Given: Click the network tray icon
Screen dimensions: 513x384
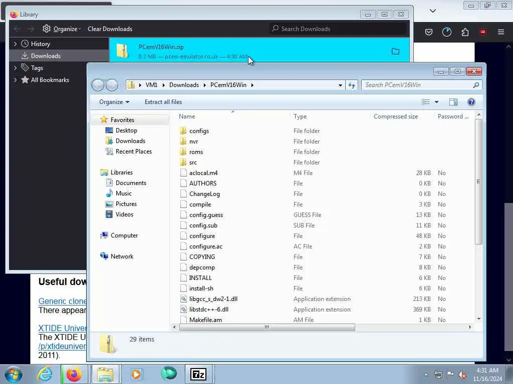Looking at the screenshot, I should point(438,375).
